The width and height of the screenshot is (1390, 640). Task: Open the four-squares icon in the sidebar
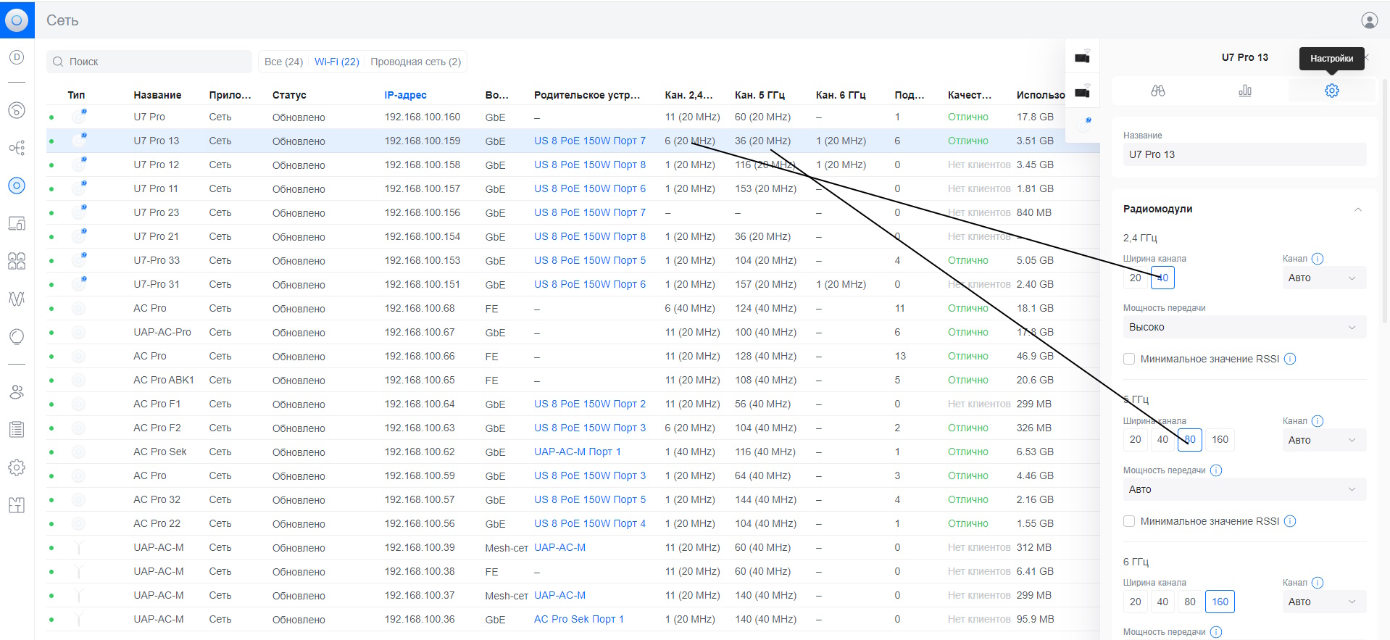[x=17, y=261]
